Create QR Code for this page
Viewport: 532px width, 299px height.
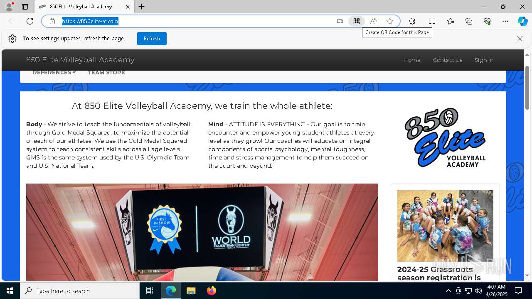(356, 21)
